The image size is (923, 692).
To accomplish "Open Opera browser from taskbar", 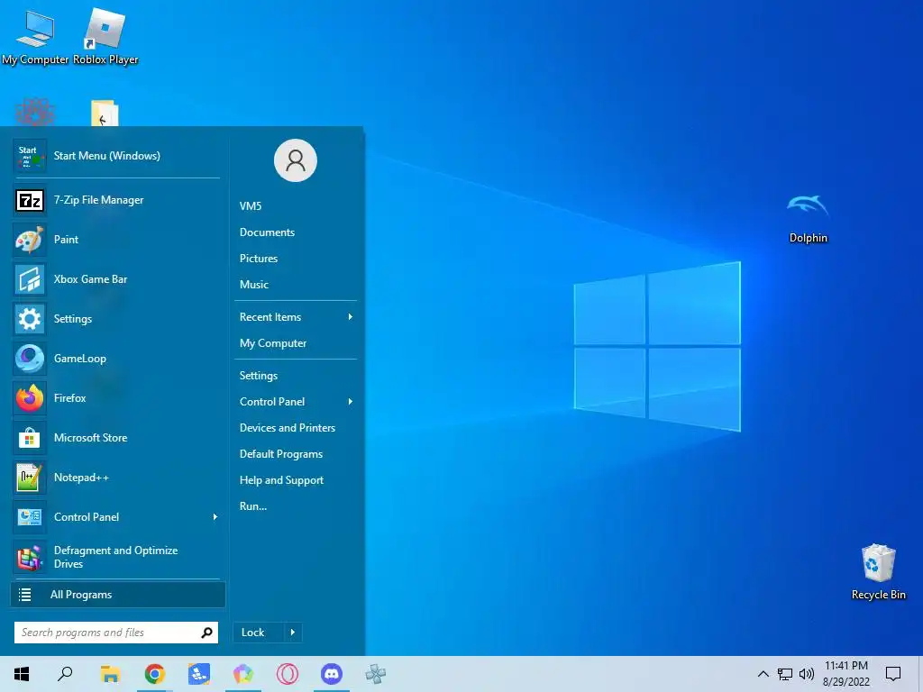I will (288, 674).
